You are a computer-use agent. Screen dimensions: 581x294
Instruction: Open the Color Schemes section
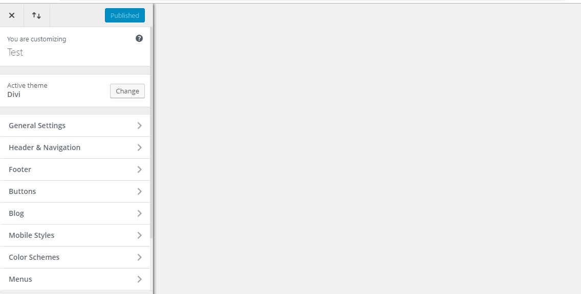[x=75, y=257]
